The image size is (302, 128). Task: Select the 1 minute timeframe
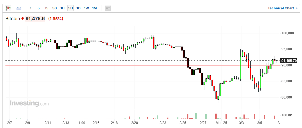pos(31,8)
